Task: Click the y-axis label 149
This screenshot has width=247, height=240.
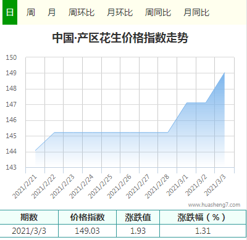Action: click(x=11, y=73)
